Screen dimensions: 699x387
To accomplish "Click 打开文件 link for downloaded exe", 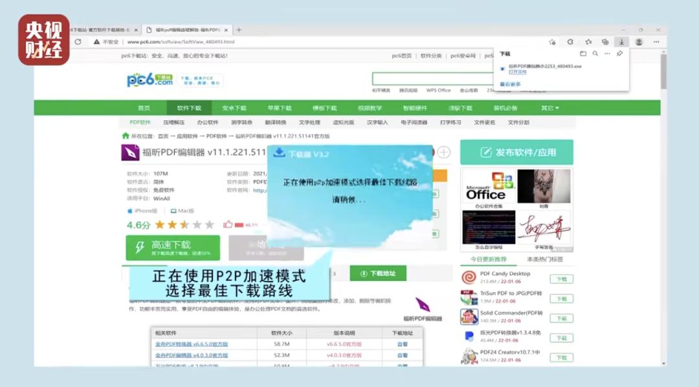I will pos(518,72).
